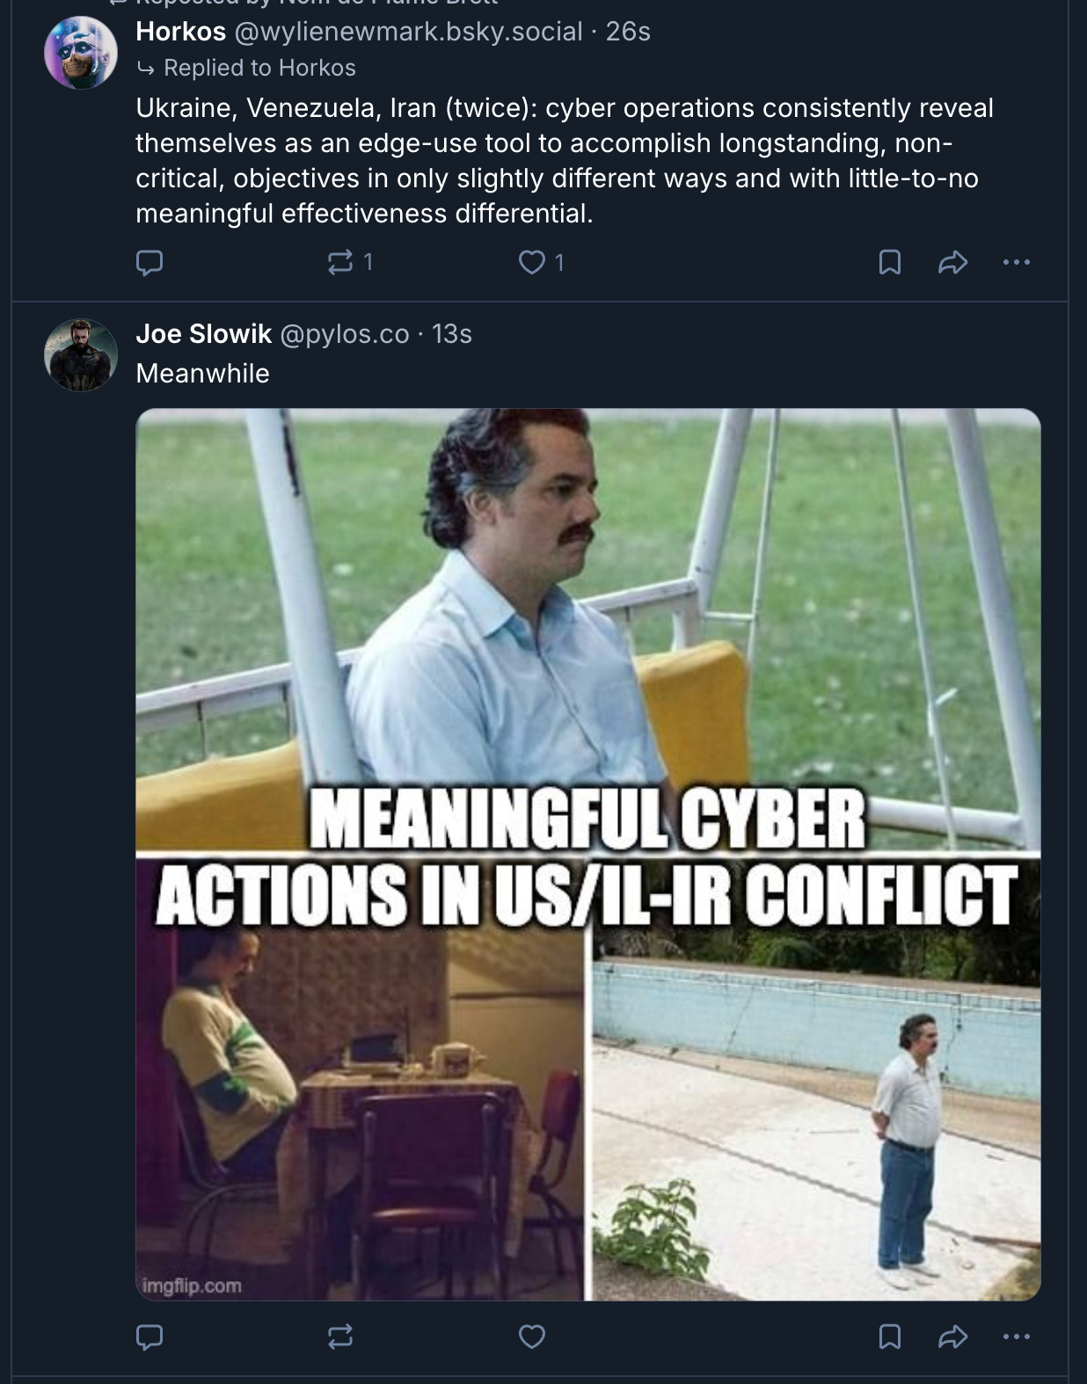1087x1384 pixels.
Task: Like Joe Slowik's meme post
Action: pos(532,1337)
